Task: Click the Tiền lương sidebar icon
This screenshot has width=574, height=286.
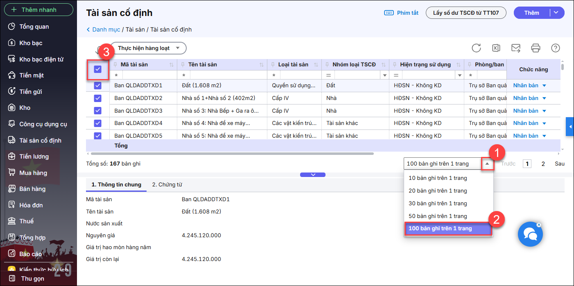Action: 12,157
